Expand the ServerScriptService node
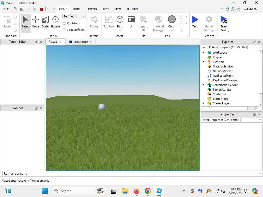This screenshot has height=197, width=263. 203,85
